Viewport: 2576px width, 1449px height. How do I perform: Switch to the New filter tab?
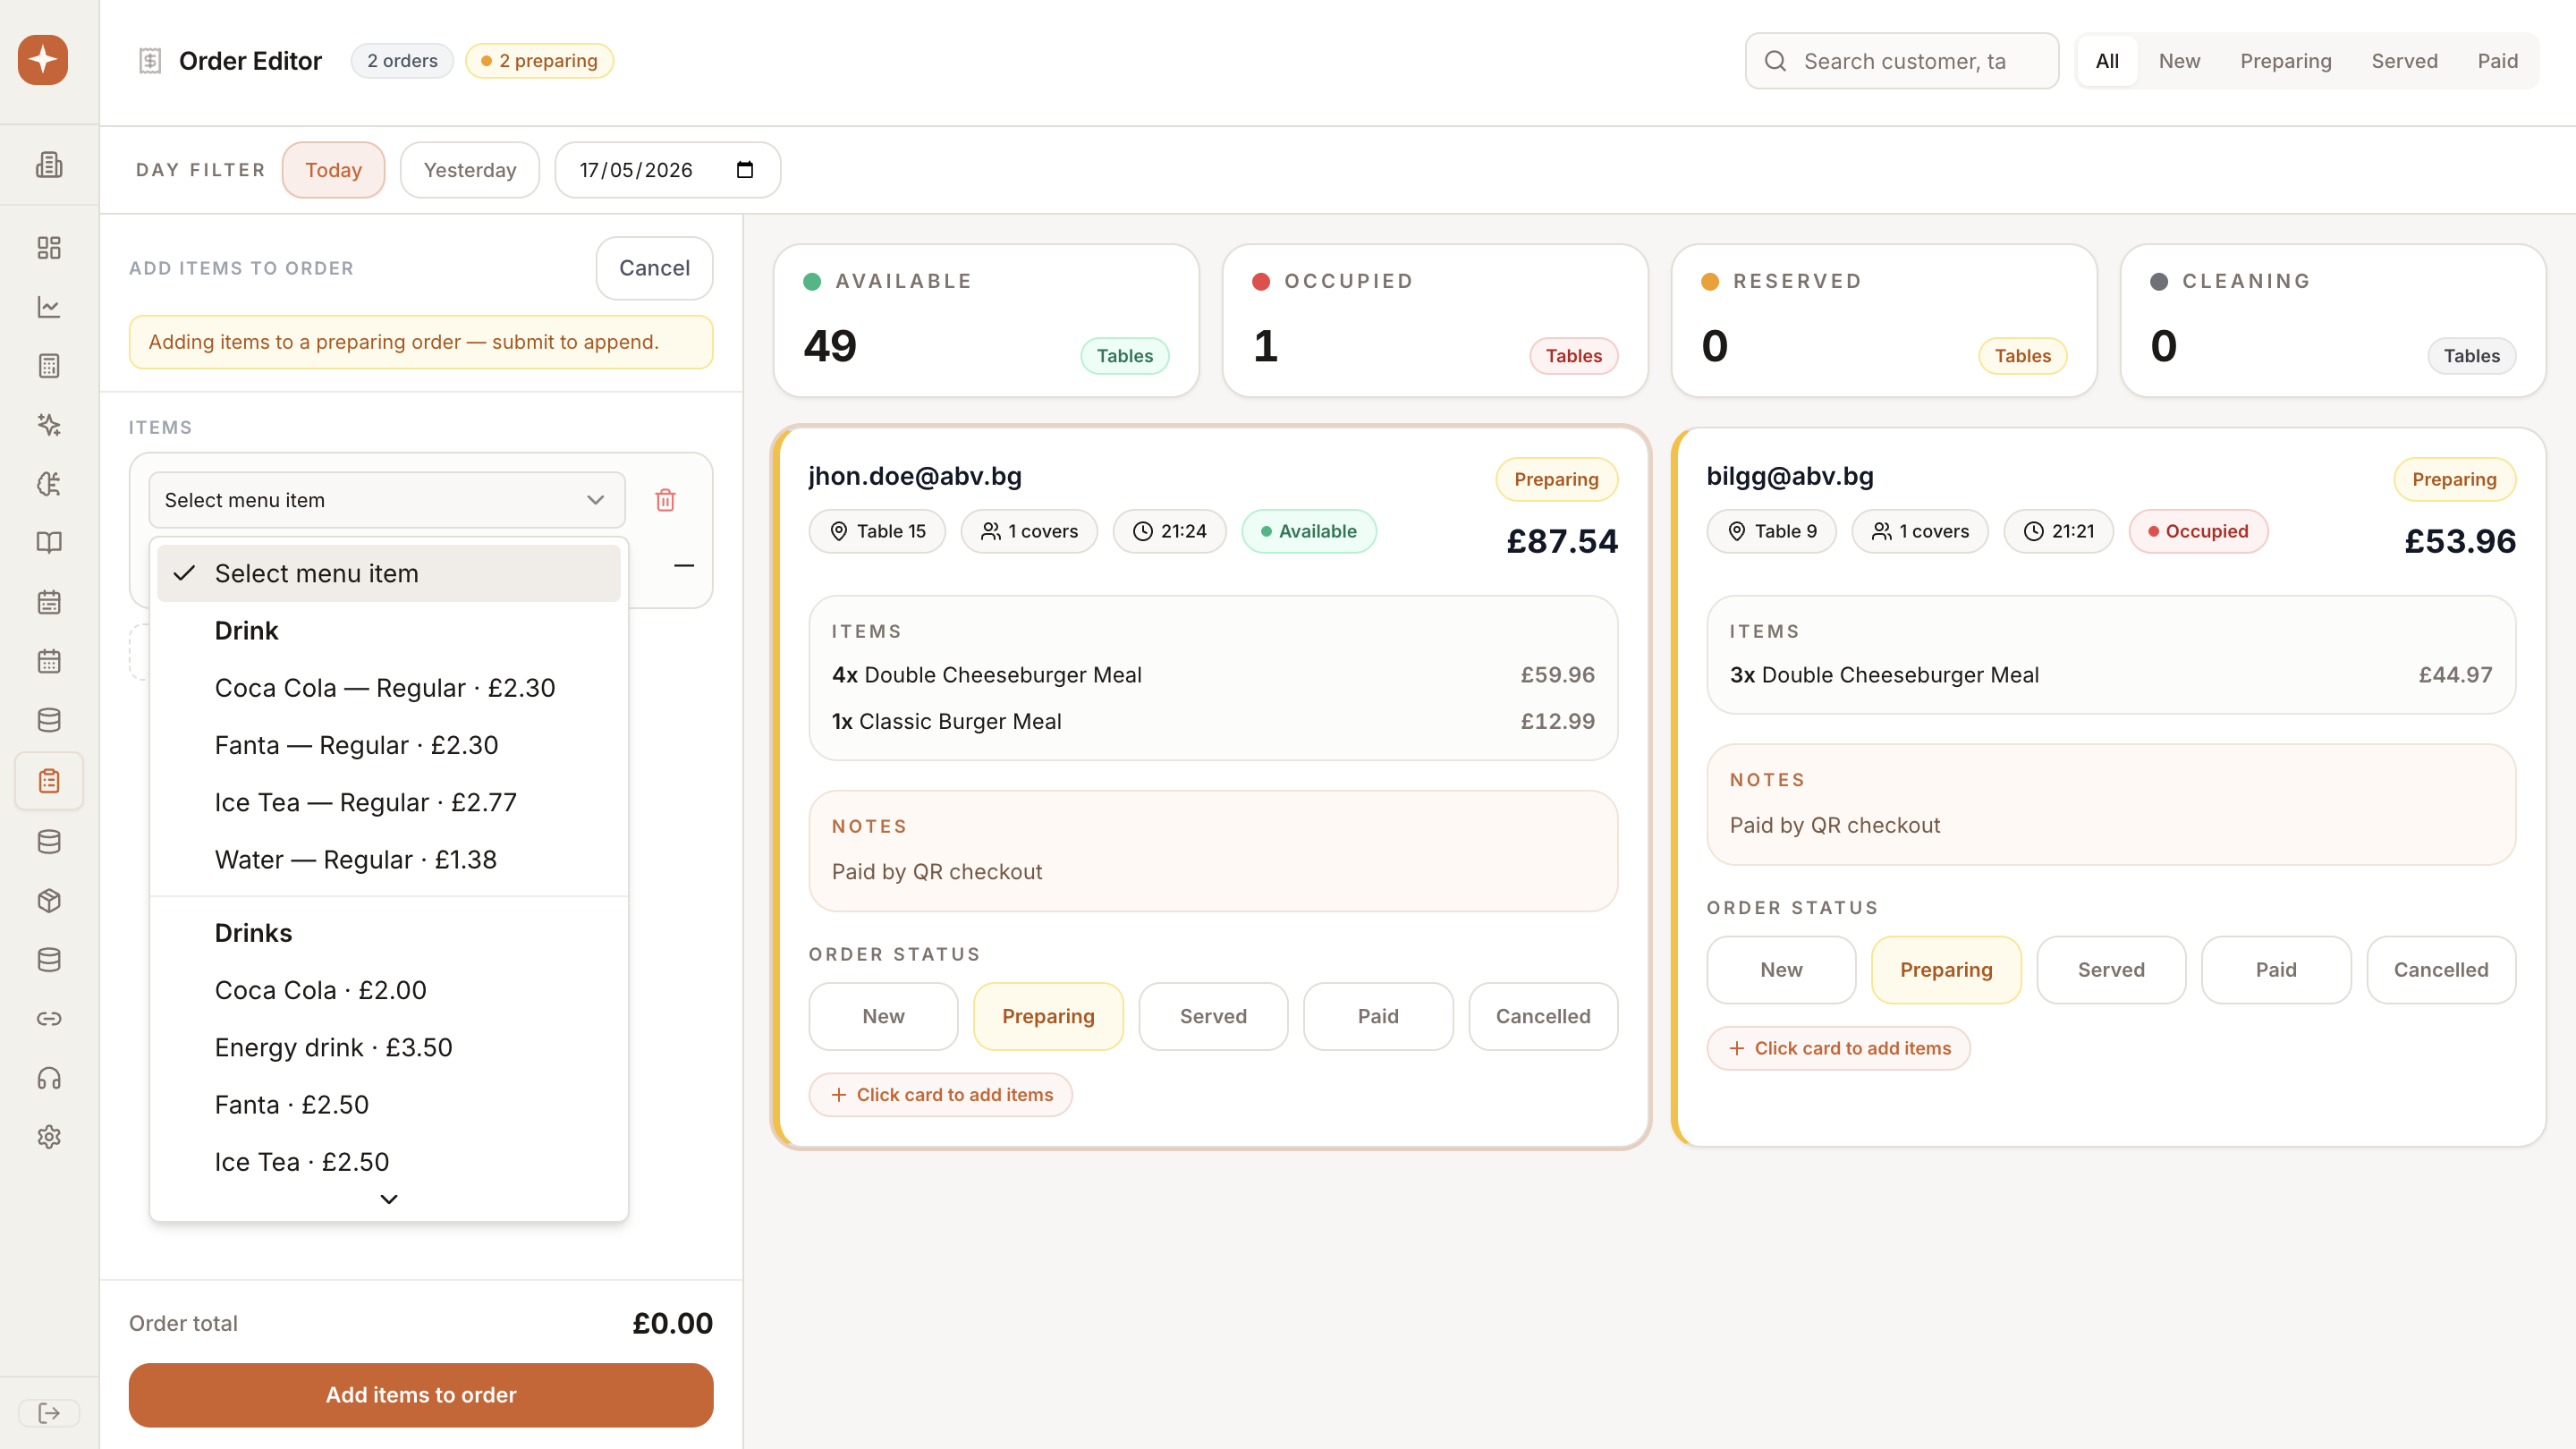[2179, 61]
